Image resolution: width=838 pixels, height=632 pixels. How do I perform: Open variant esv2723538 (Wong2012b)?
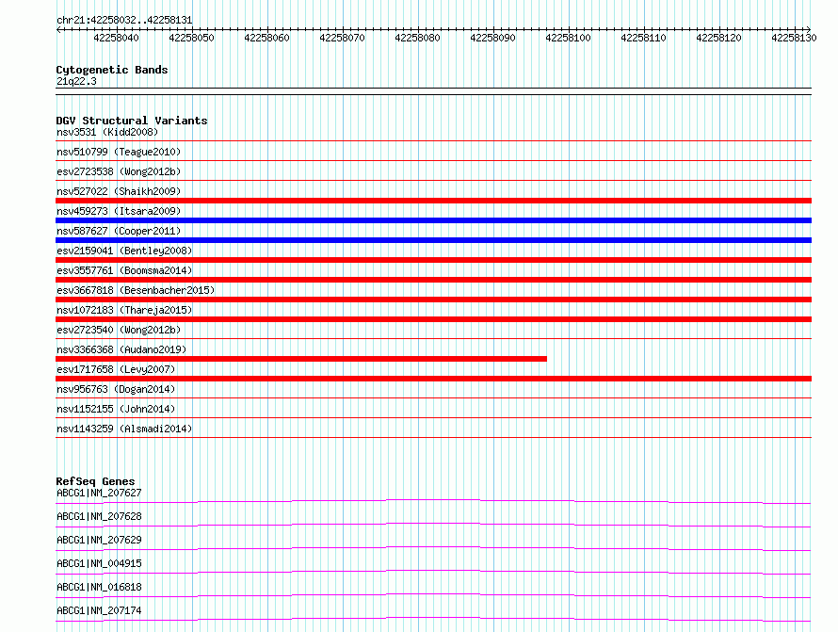pos(119,171)
